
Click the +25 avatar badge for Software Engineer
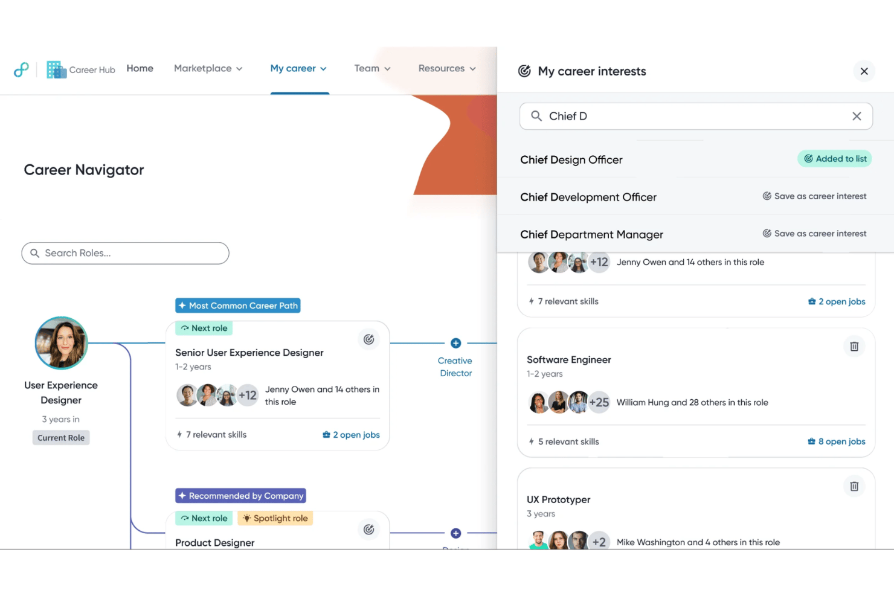coord(599,402)
